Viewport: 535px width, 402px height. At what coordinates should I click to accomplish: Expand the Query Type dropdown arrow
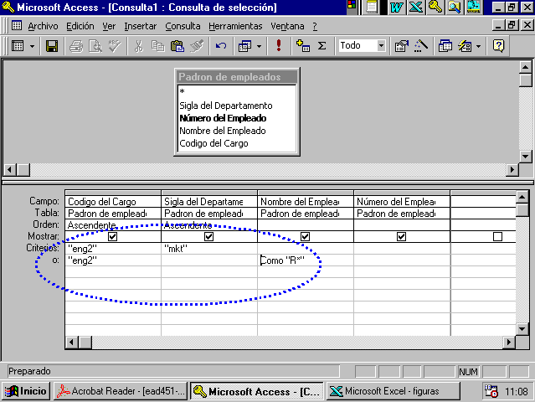(260, 46)
